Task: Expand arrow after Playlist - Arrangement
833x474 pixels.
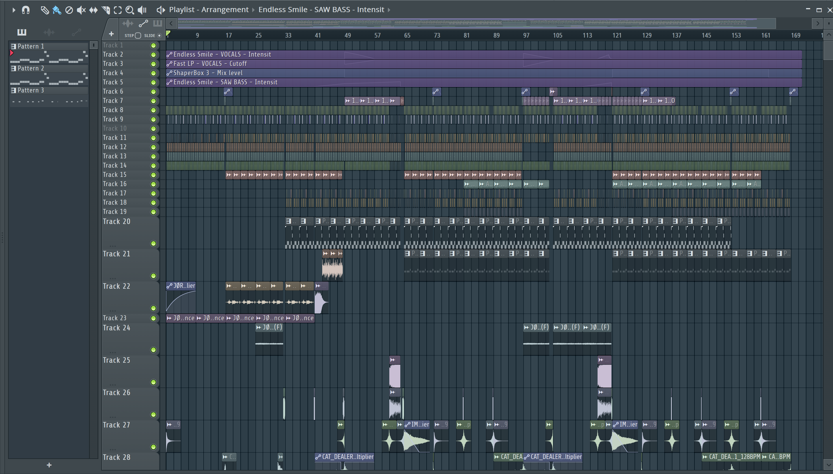Action: pyautogui.click(x=253, y=10)
